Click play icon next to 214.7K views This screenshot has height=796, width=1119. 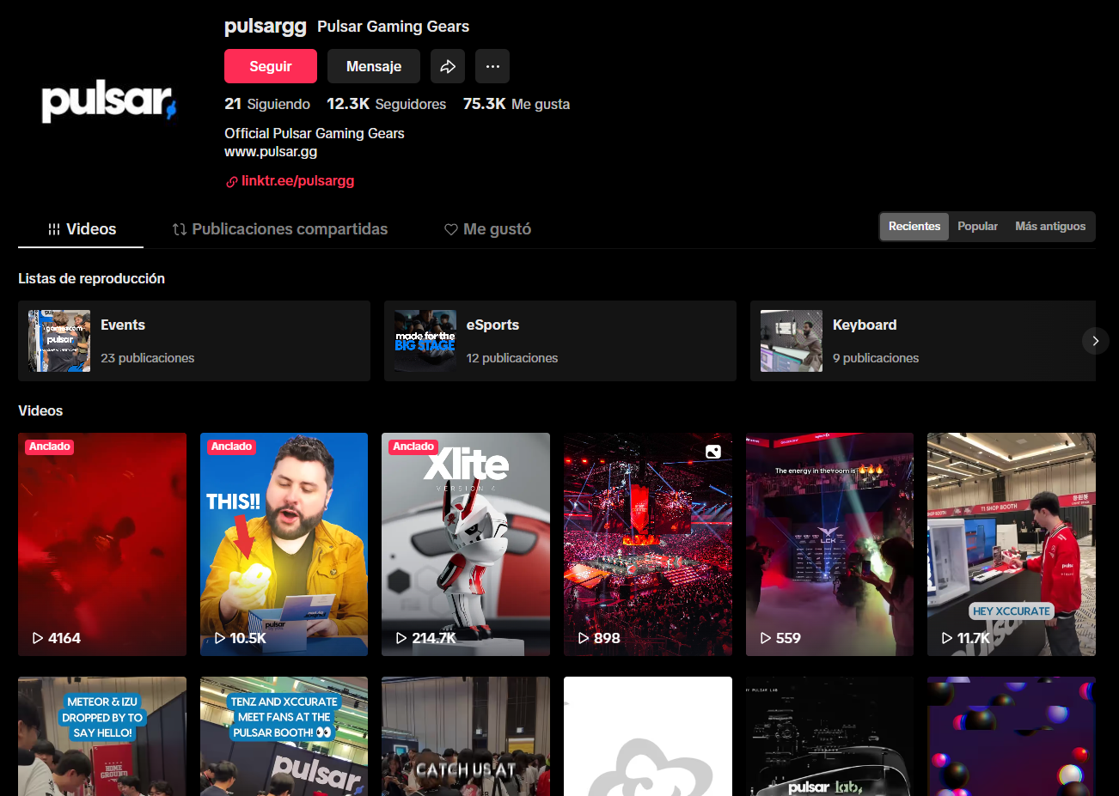coord(401,638)
